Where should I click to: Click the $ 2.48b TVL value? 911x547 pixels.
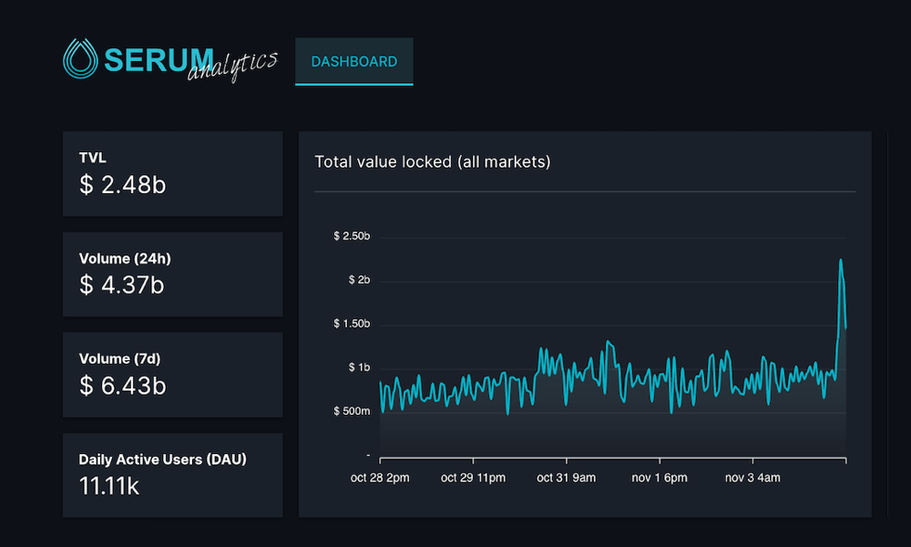tap(123, 185)
